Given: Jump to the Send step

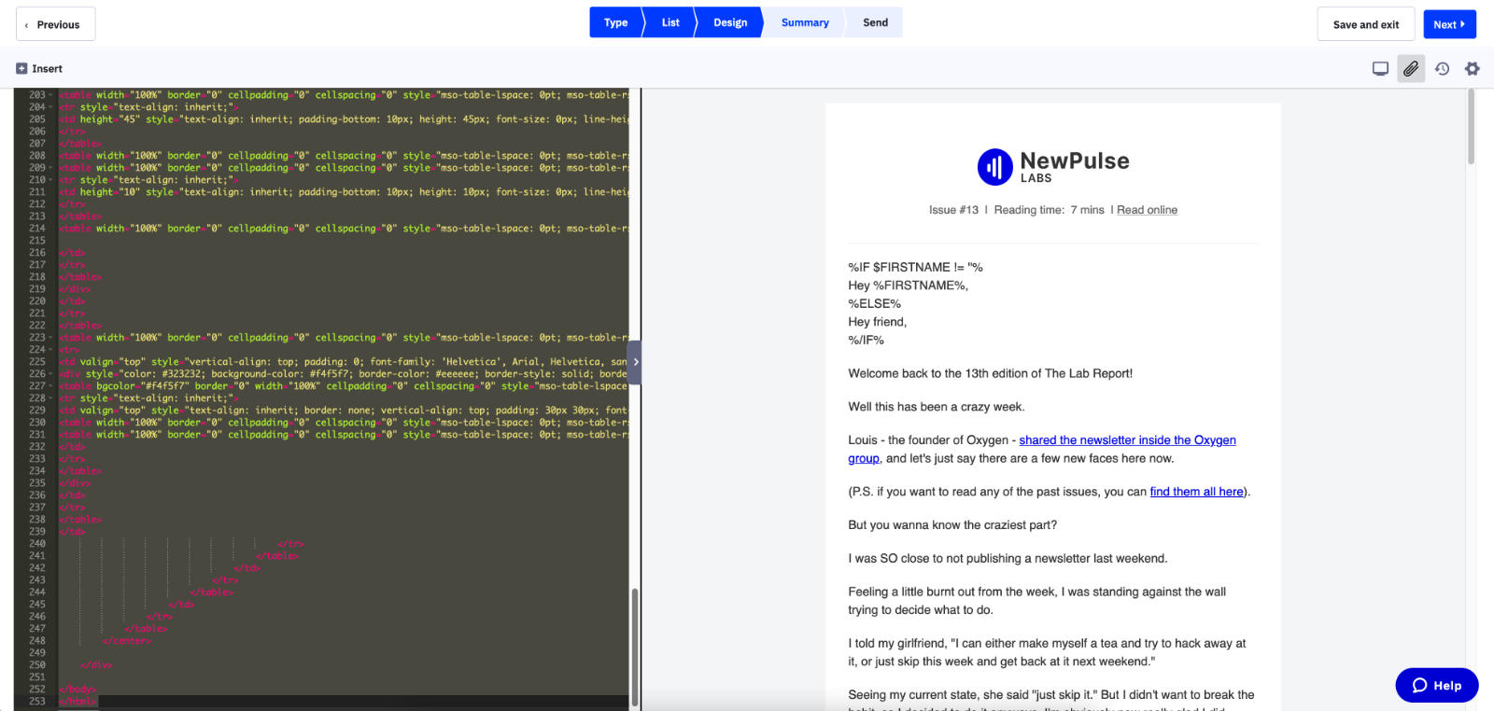Looking at the screenshot, I should tap(875, 22).
